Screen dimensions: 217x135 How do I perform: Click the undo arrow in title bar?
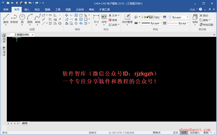coord(30,3)
